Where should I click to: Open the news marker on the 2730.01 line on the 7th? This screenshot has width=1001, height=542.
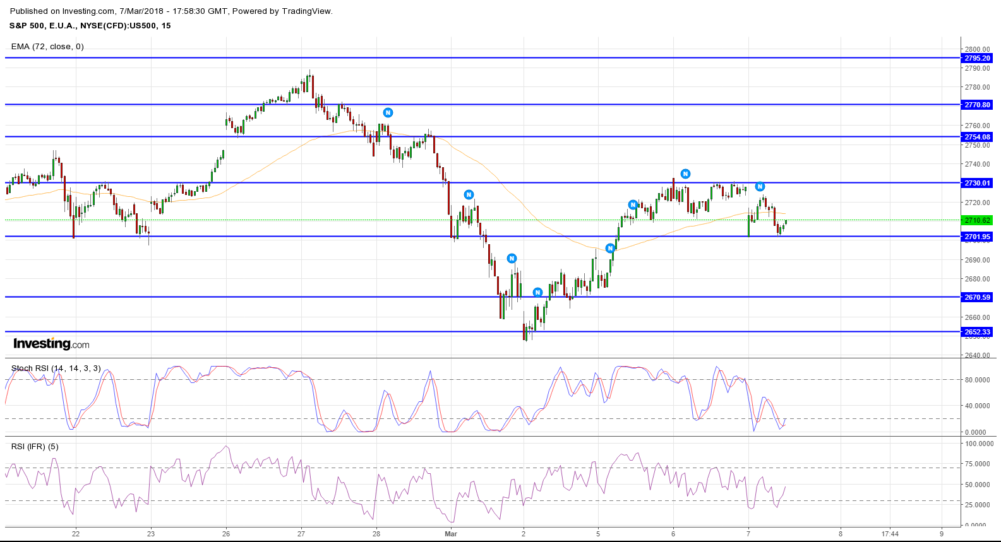point(760,187)
